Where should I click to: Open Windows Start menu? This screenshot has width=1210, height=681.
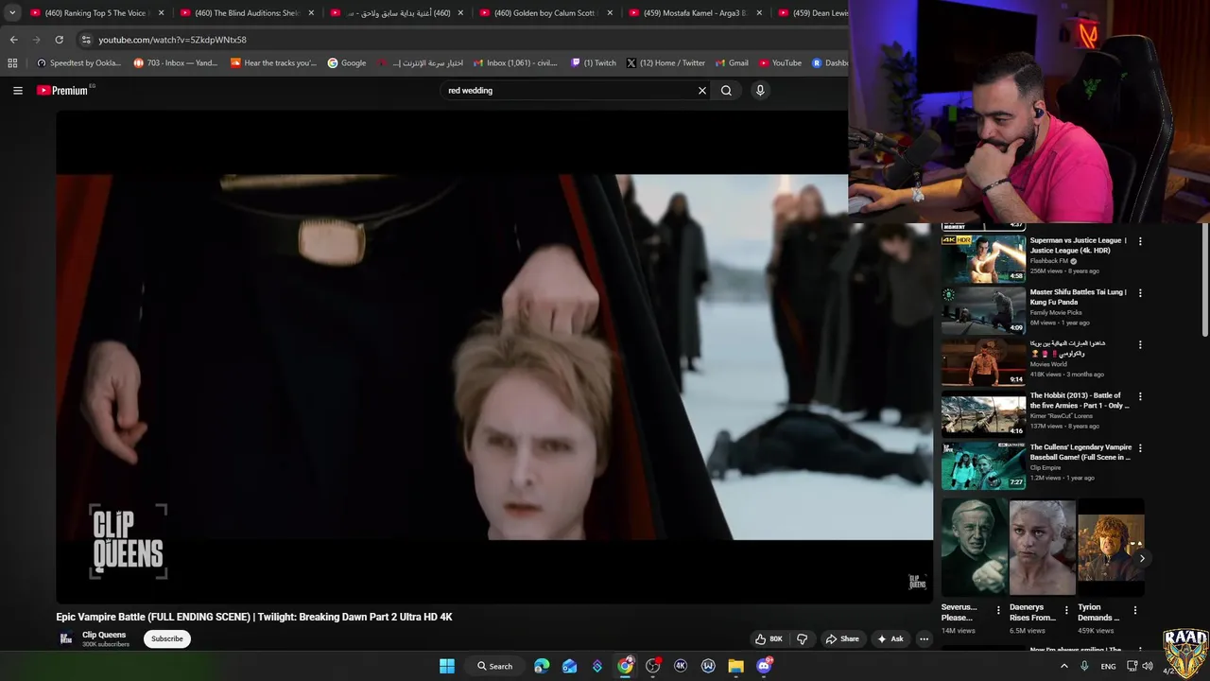tap(447, 666)
